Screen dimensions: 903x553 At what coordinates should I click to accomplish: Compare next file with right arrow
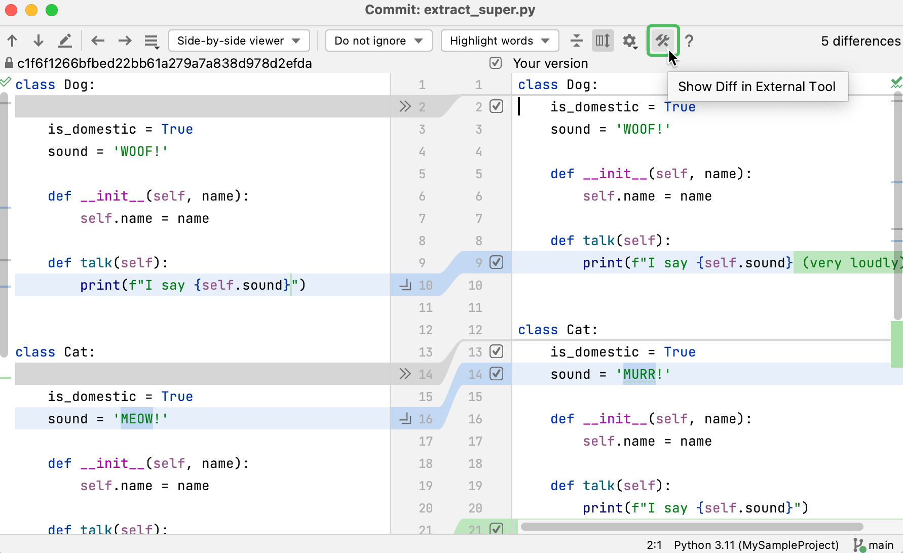(x=125, y=41)
